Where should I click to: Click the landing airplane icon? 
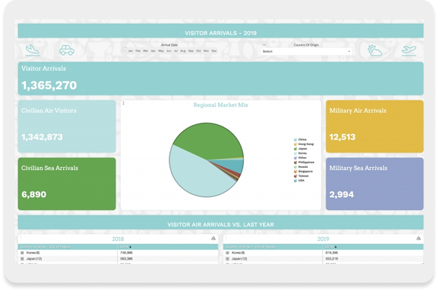(32, 50)
